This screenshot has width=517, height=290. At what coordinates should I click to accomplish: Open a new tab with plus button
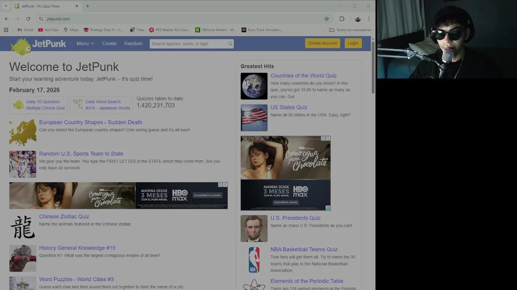(x=88, y=6)
